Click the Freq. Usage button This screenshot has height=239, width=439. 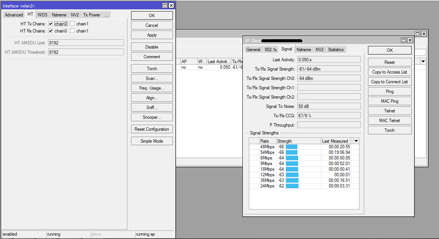152,88
